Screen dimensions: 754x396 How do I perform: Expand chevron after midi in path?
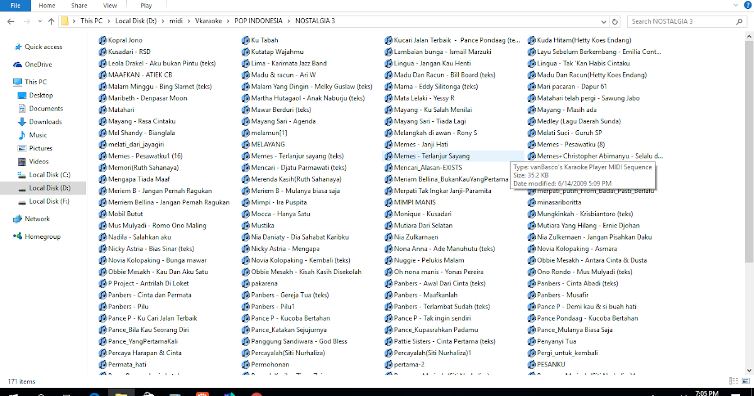tap(188, 21)
